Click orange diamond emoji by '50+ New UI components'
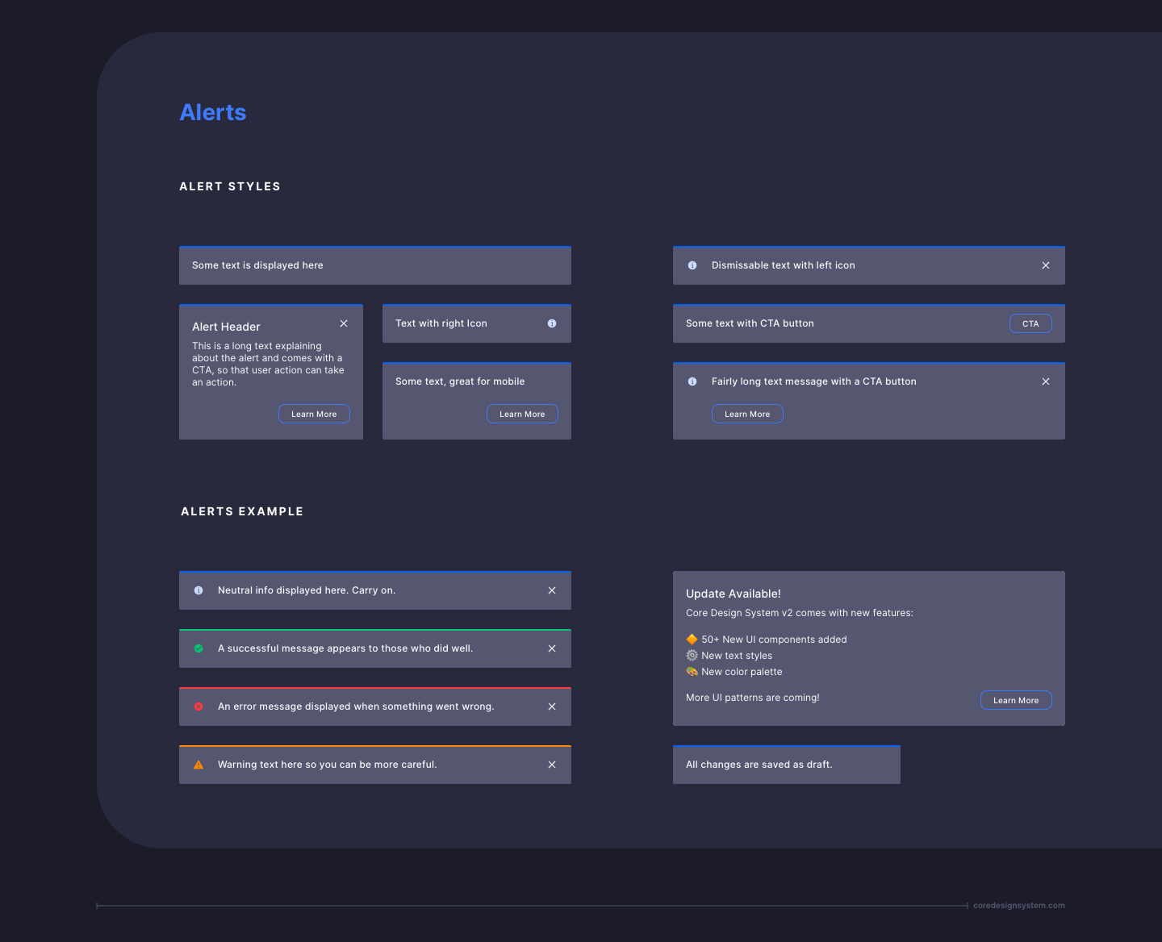This screenshot has height=942, width=1162. point(692,640)
